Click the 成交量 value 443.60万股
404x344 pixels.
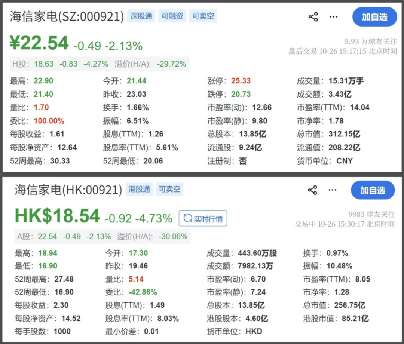[257, 253]
